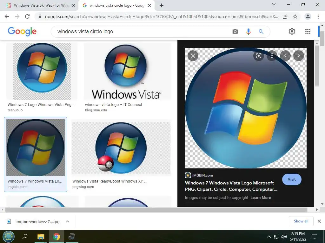Search inside image with Lens icon
The image size is (325, 243).
pos(258,56)
